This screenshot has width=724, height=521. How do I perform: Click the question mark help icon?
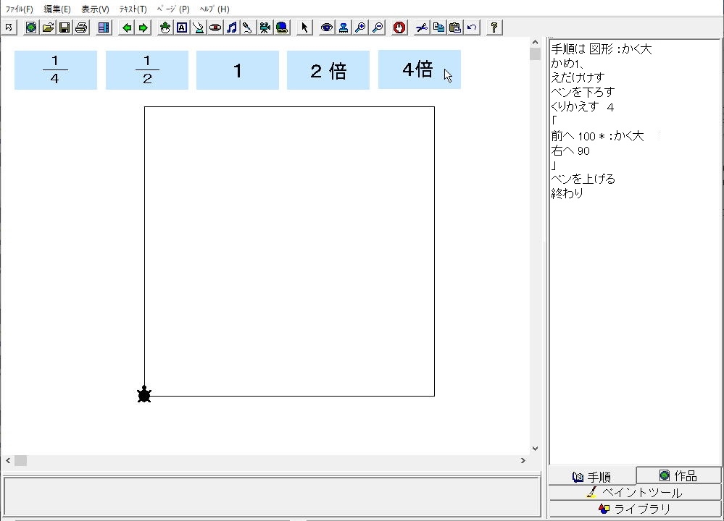(x=494, y=27)
